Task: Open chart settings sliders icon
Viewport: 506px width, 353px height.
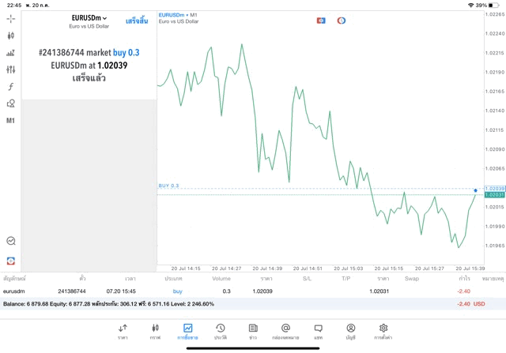Action: coord(10,69)
